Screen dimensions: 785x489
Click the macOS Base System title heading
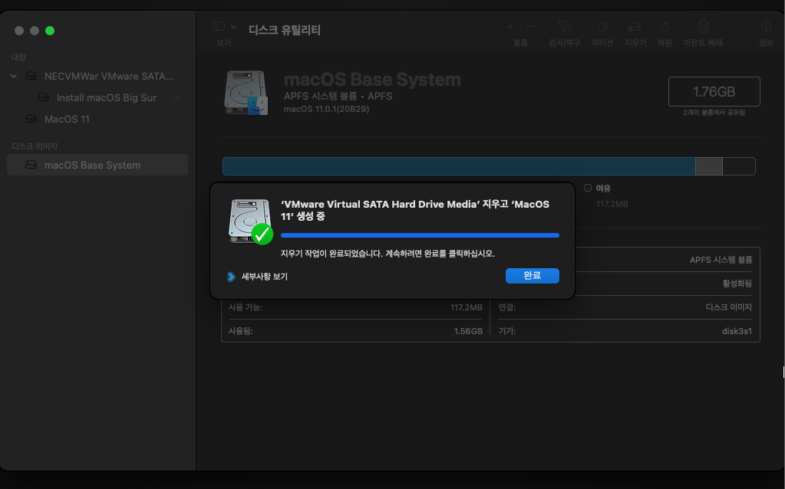pyautogui.click(x=372, y=80)
